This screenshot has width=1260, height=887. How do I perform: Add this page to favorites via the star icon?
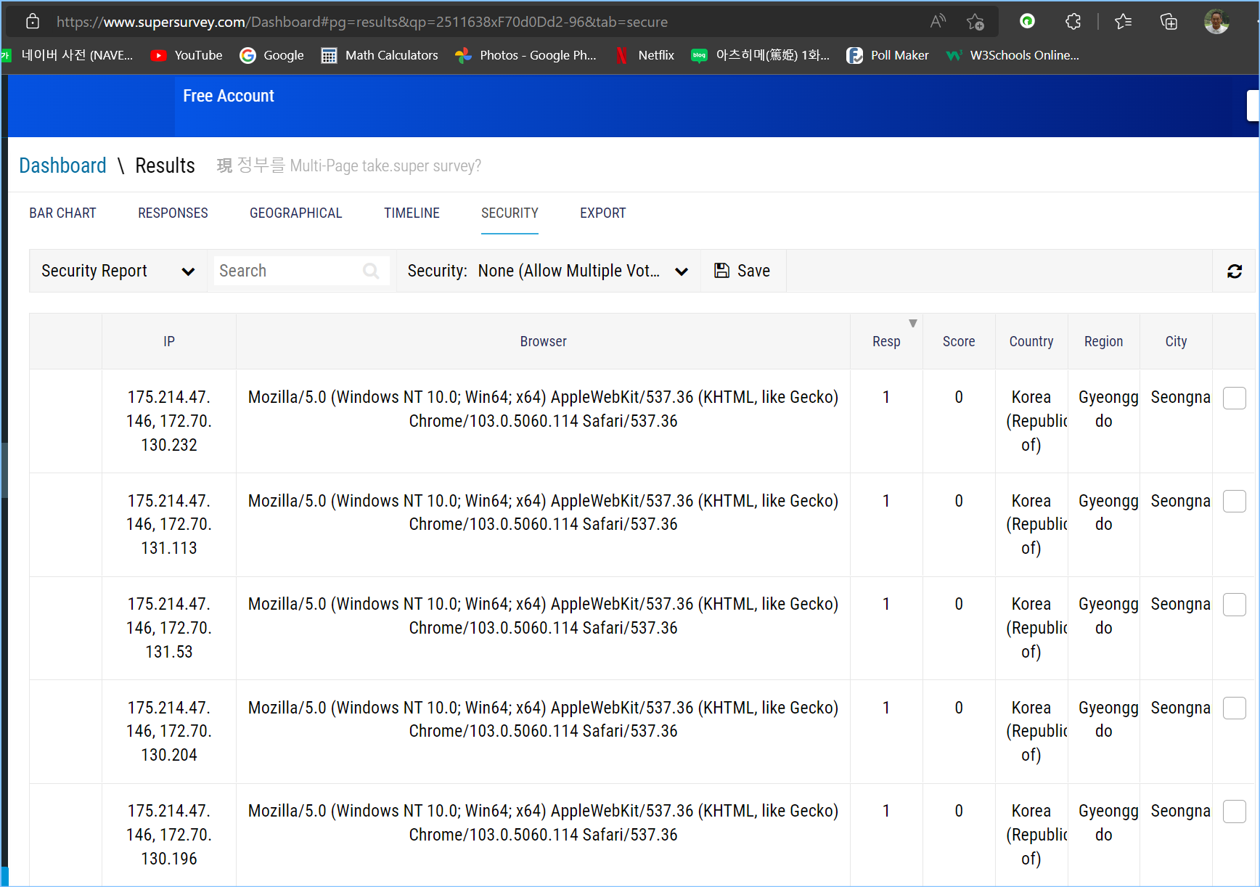(x=975, y=22)
